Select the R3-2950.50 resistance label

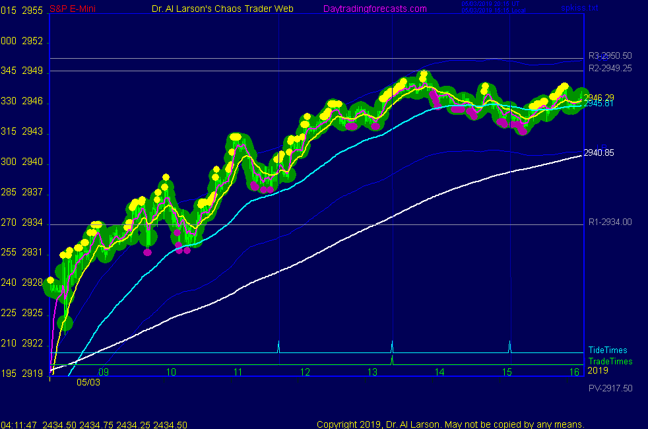[x=610, y=56]
